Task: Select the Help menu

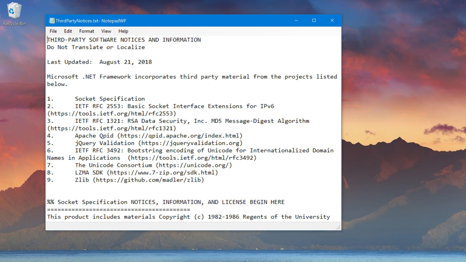Action: pos(123,31)
